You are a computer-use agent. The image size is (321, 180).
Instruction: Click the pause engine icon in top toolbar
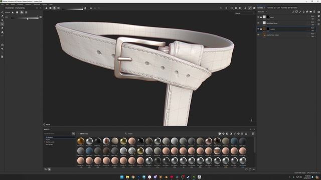coord(226,8)
